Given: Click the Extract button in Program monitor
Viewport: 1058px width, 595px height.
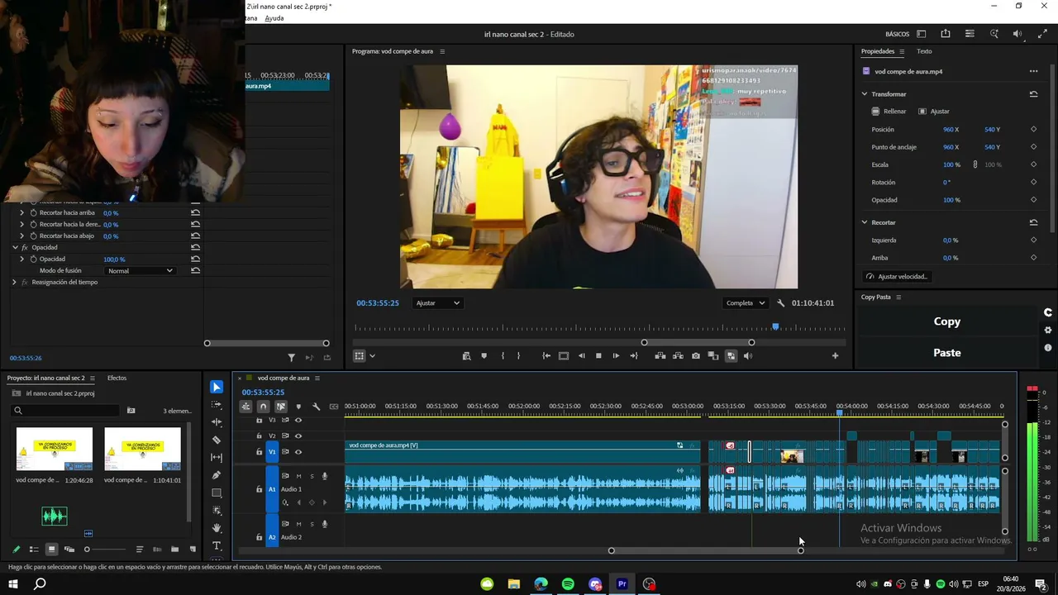Looking at the screenshot, I should click(x=678, y=356).
